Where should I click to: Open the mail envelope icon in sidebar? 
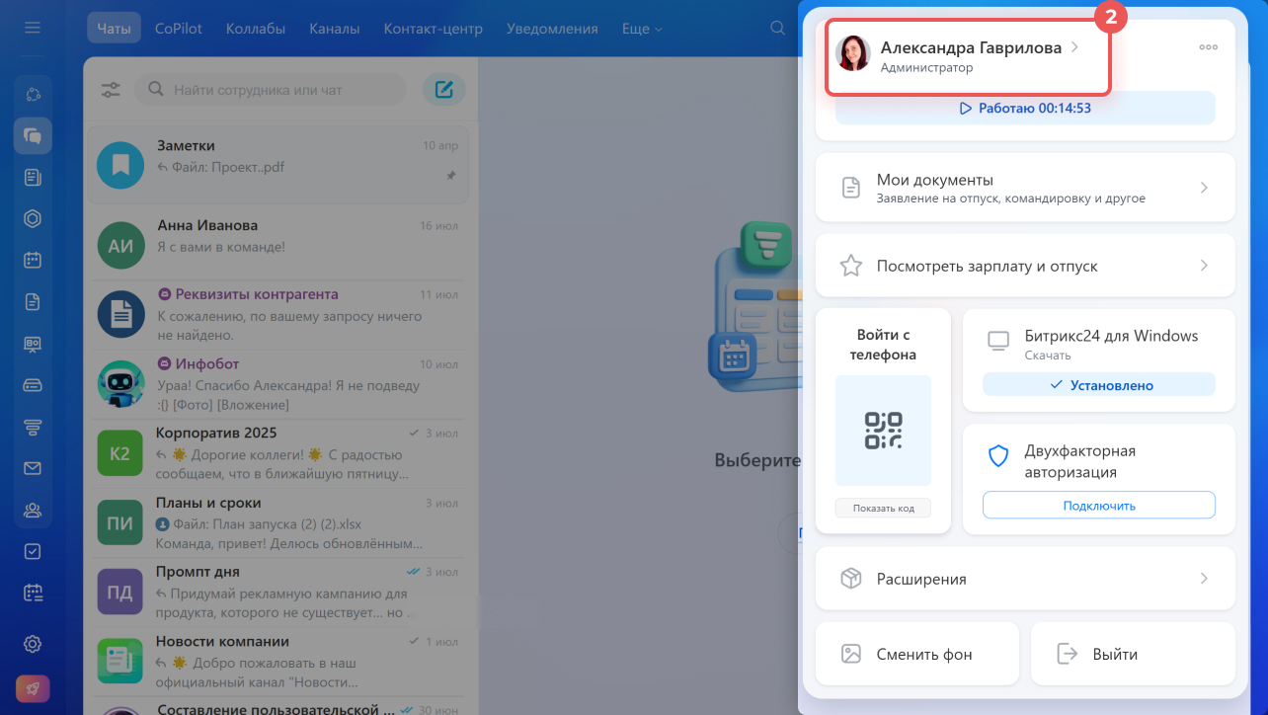33,468
